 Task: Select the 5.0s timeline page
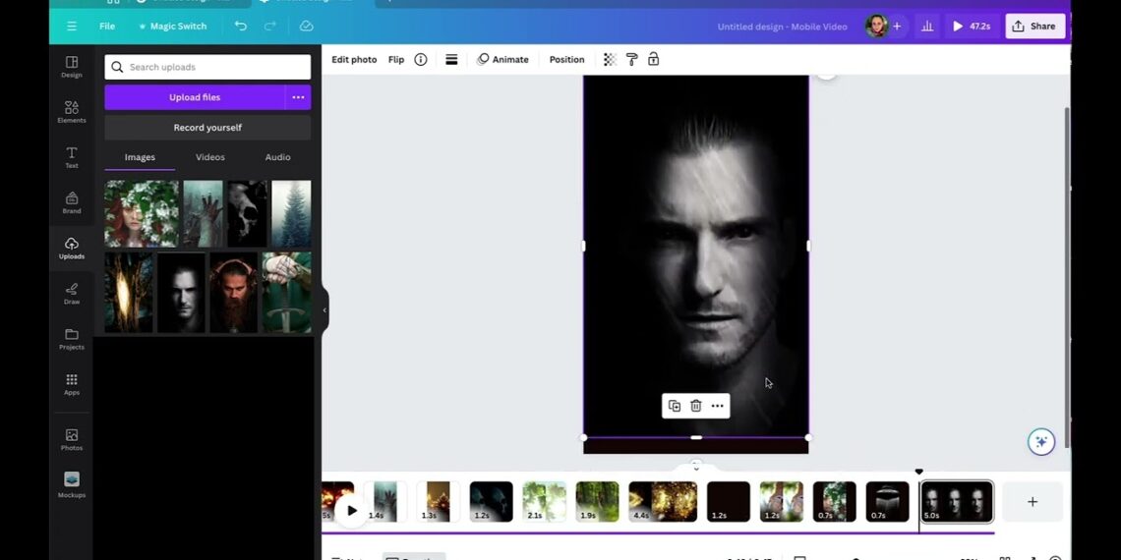click(957, 501)
